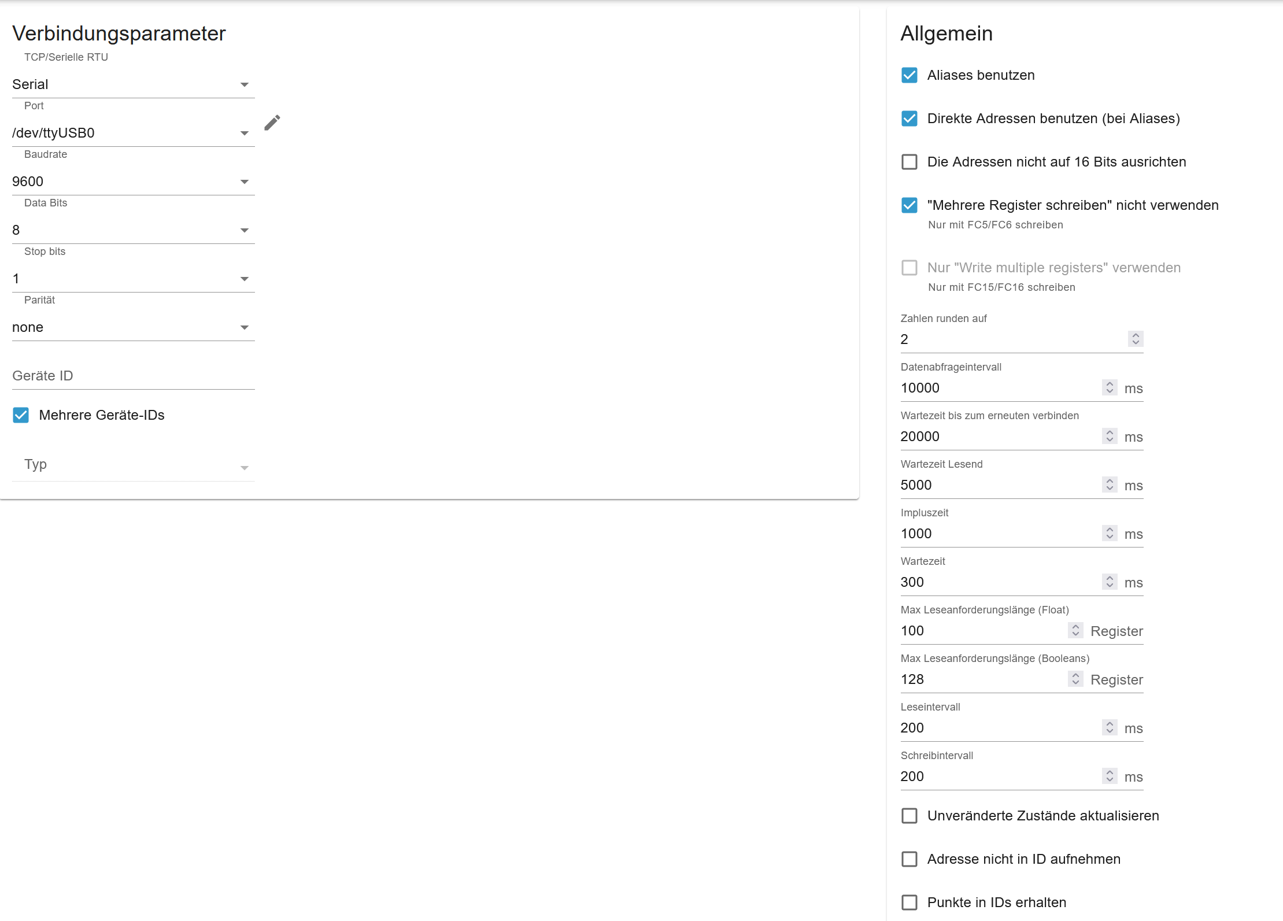Viewport: 1283px width, 921px height.
Task: Open the Port /dev/ttyUSB0 dropdown
Action: pyautogui.click(x=133, y=133)
